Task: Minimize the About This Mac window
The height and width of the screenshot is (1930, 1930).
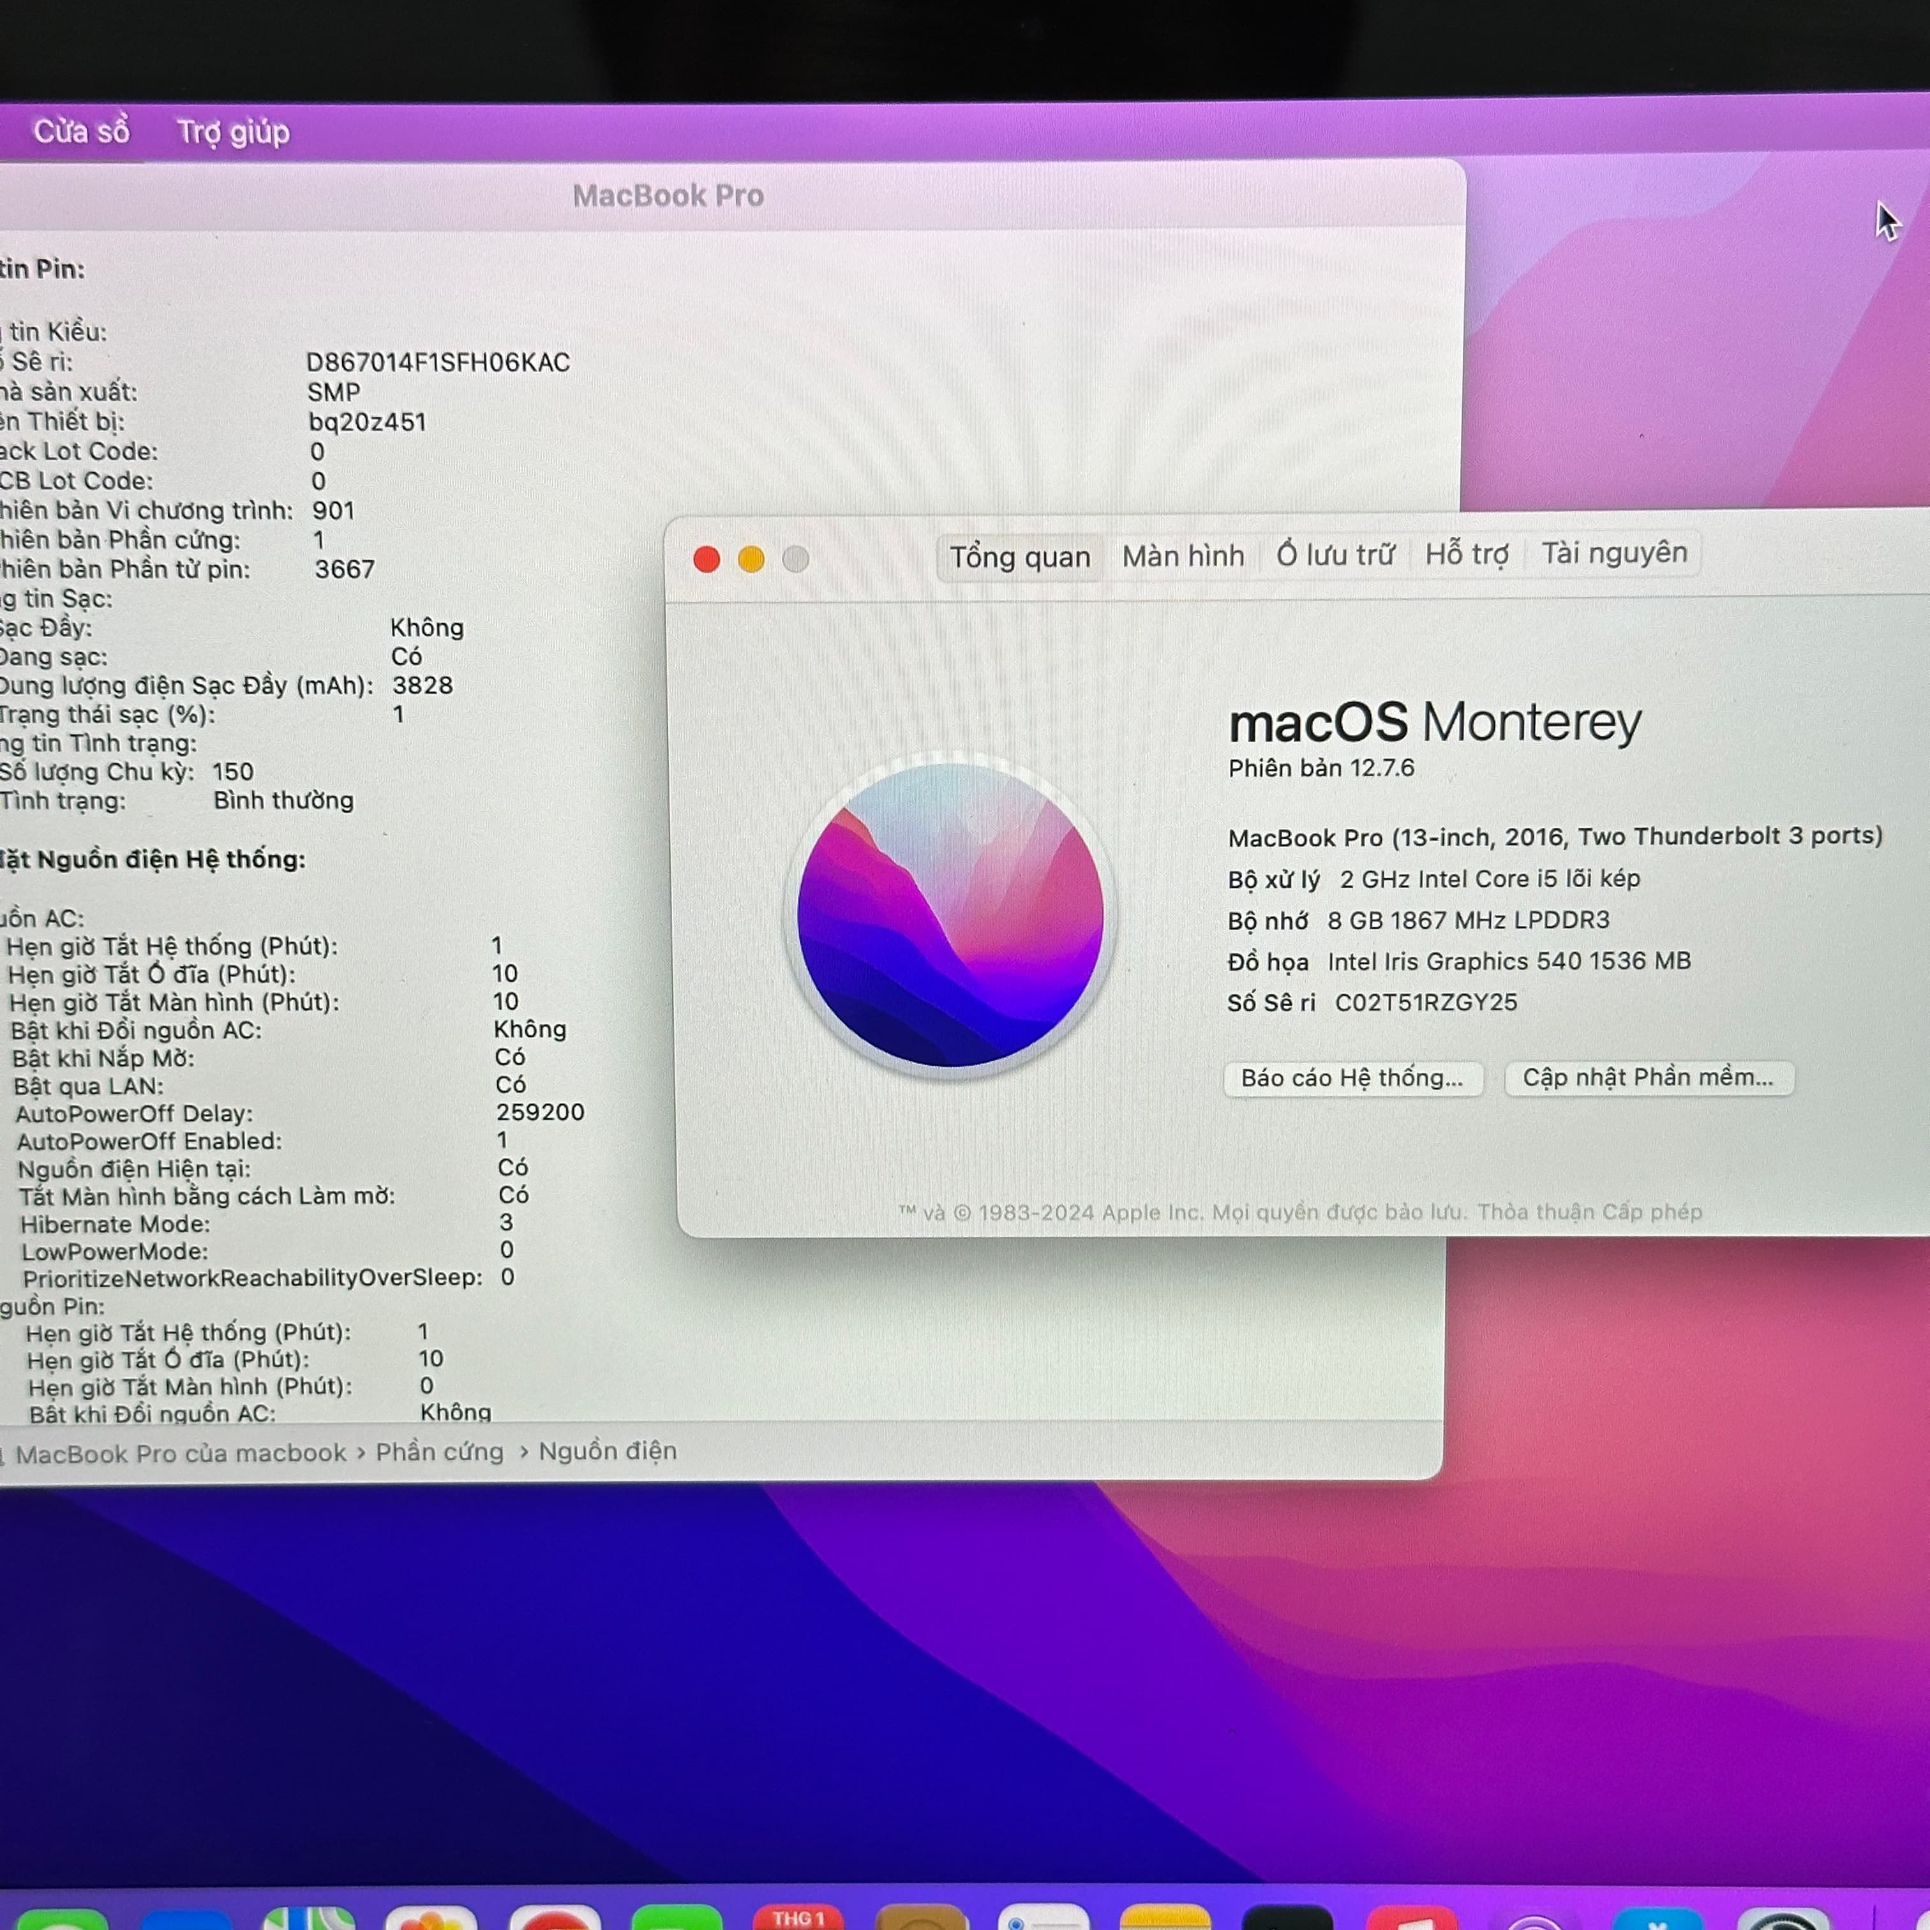Action: [751, 560]
